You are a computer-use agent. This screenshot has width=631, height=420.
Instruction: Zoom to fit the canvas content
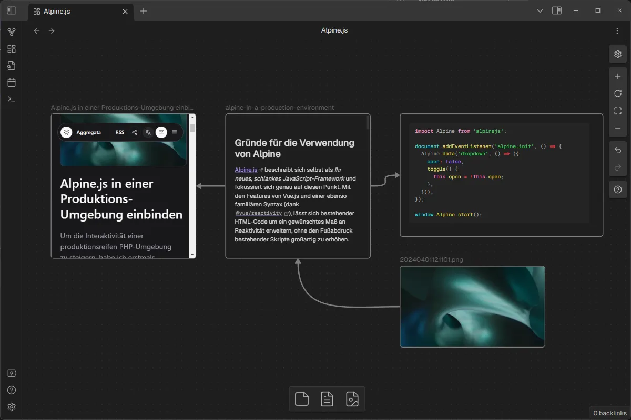618,110
